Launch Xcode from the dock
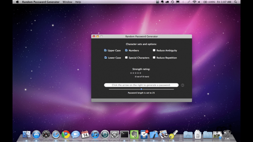Screen dimensions: 253x142 [154, 134]
